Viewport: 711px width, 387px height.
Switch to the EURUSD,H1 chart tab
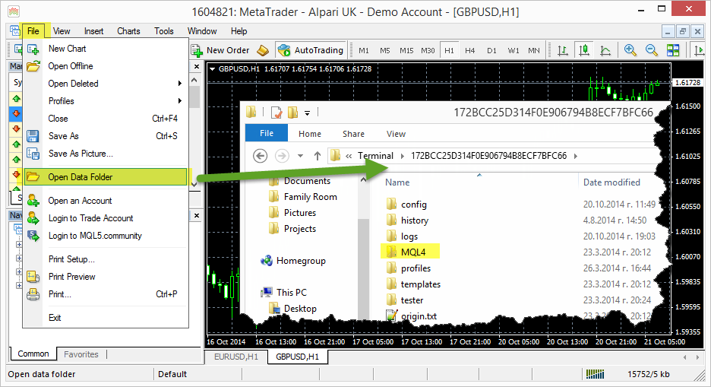[x=235, y=357]
